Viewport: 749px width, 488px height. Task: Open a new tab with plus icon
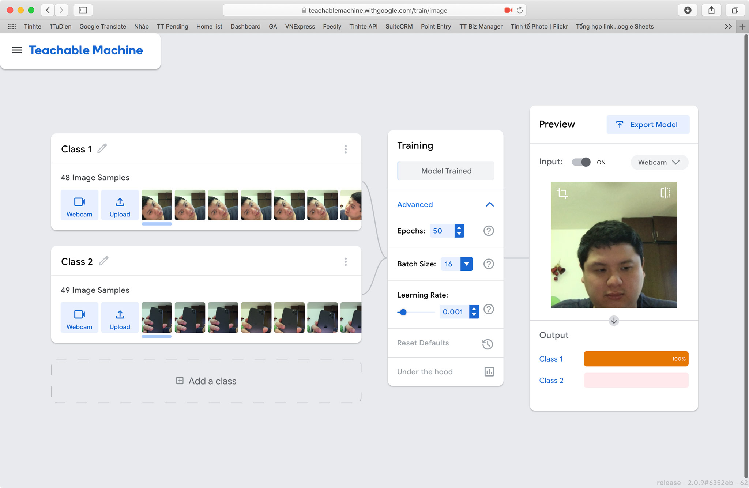pos(742,27)
